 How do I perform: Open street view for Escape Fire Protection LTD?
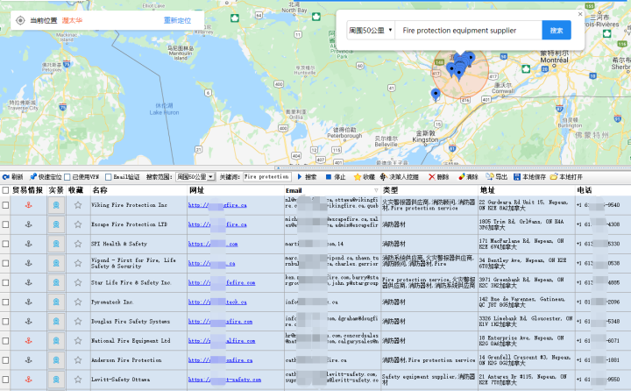click(56, 224)
